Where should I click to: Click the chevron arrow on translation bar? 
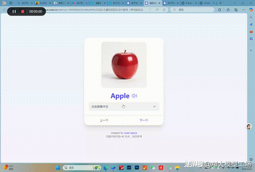[x=154, y=107]
